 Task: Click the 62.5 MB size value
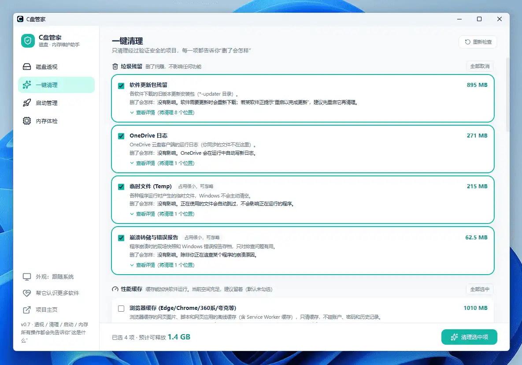476,238
